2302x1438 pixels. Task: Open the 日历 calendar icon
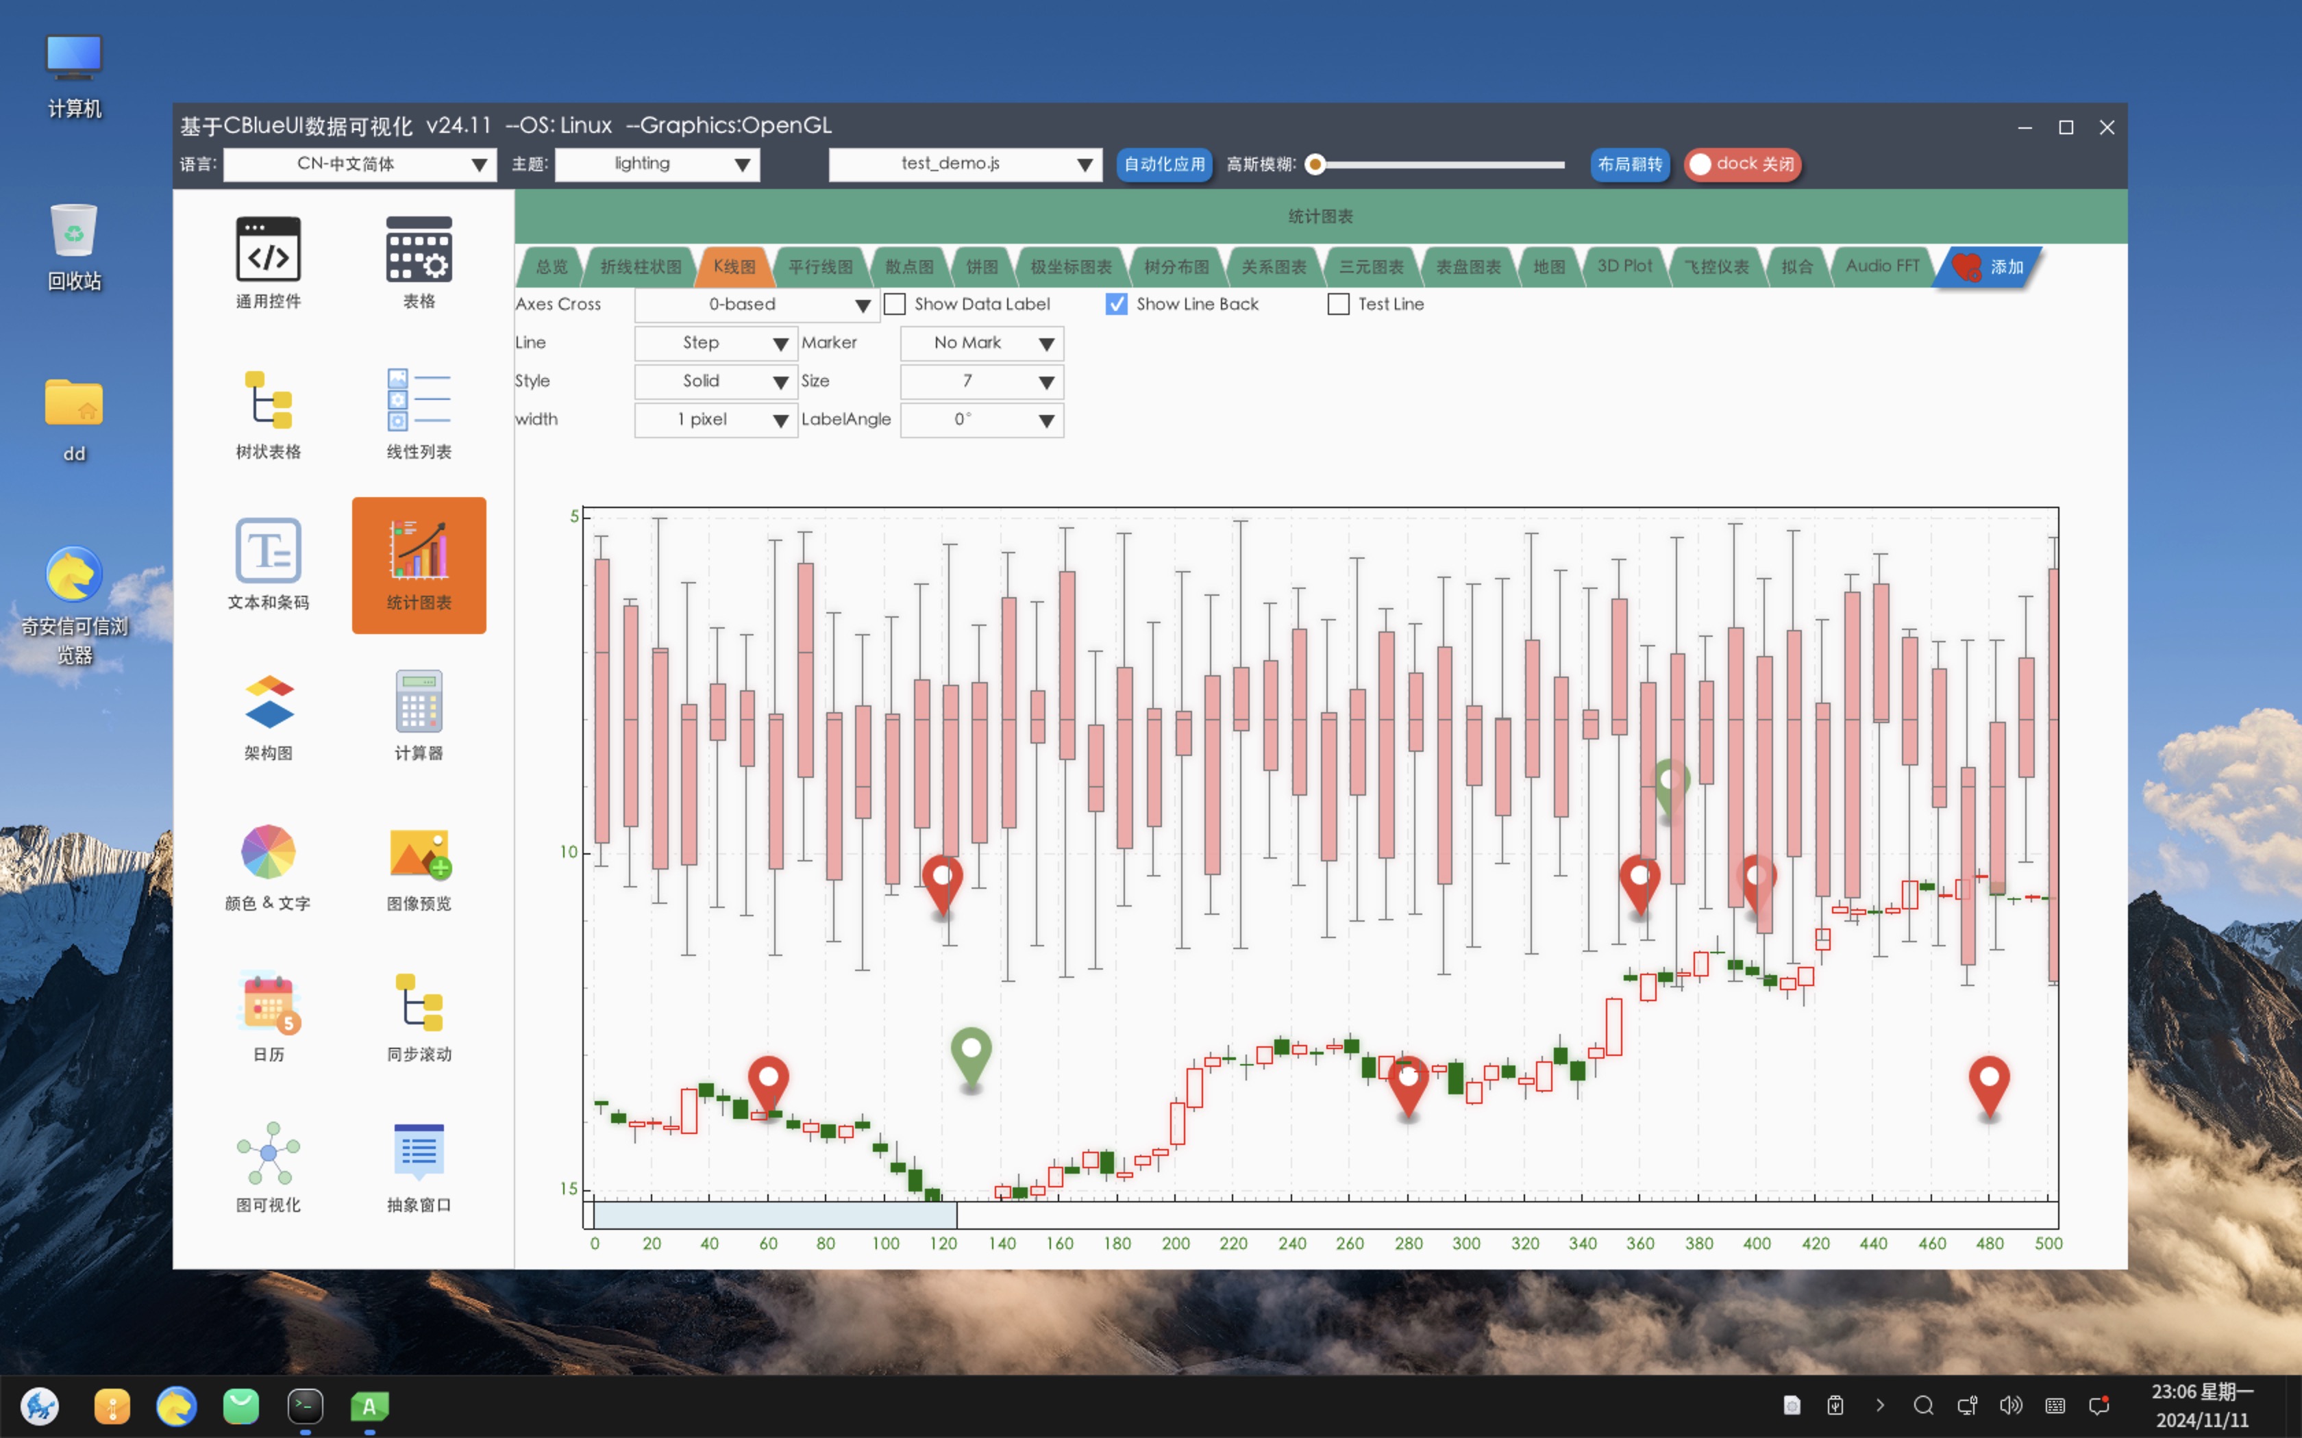tap(269, 1002)
